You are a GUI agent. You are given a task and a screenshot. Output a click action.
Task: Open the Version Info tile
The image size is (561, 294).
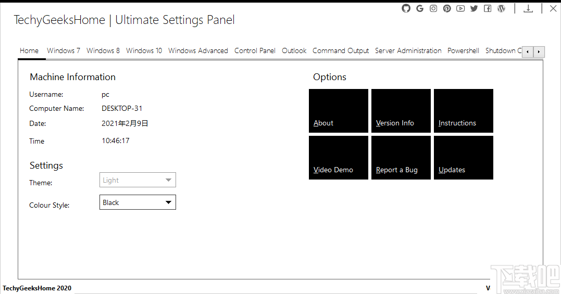tap(401, 111)
